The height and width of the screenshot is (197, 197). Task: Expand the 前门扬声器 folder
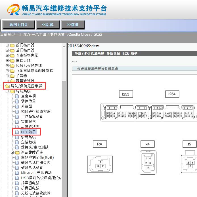coord(7,45)
